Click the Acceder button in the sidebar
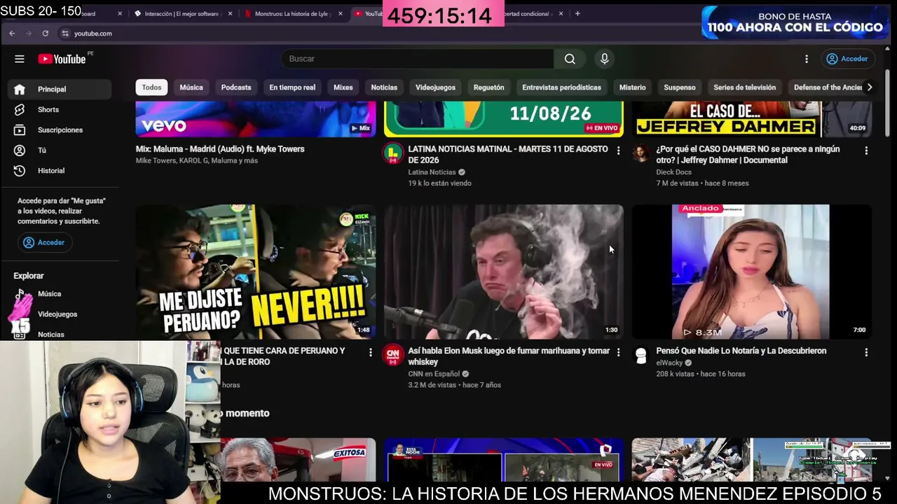897x504 pixels. 44,242
